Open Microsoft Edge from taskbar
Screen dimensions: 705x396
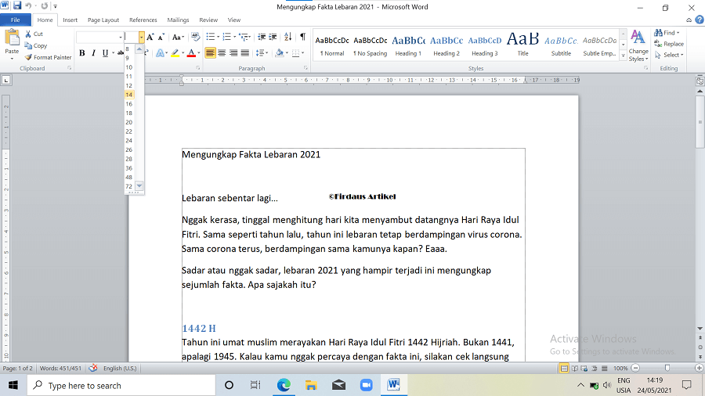tap(284, 385)
